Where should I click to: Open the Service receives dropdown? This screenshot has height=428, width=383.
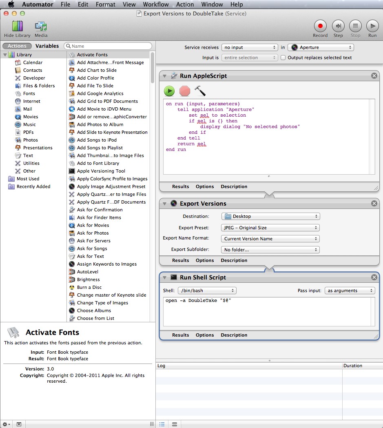[x=250, y=47]
